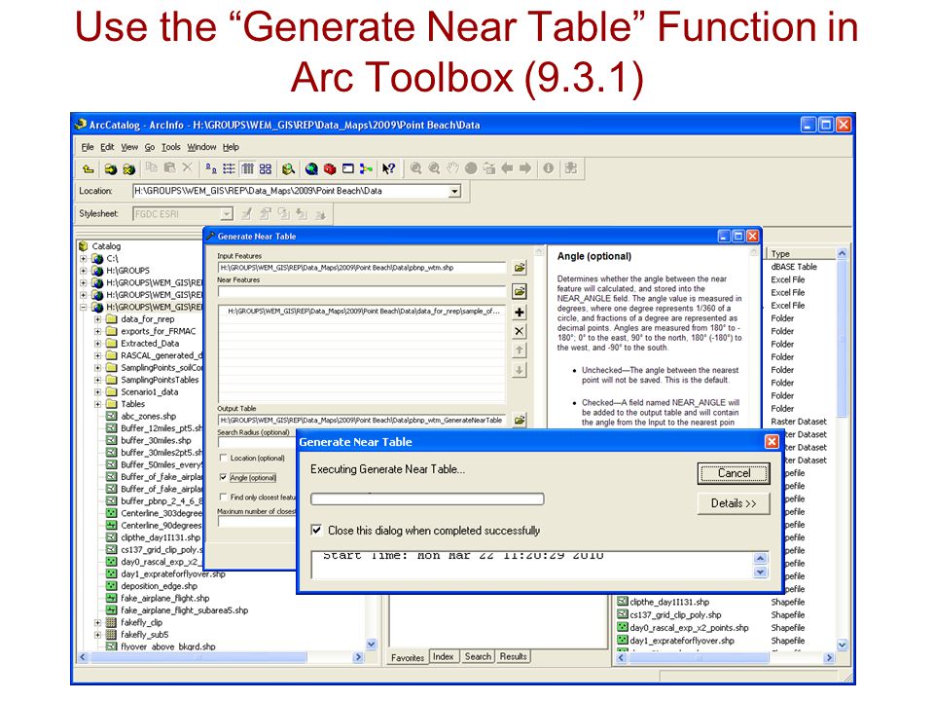Viewport: 934px width, 701px height.
Task: Click the Pan hand icon
Action: point(452,168)
